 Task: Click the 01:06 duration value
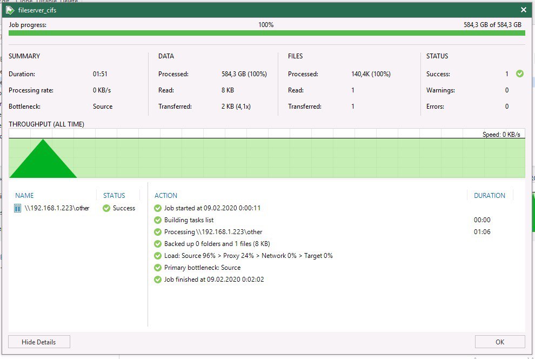click(482, 232)
